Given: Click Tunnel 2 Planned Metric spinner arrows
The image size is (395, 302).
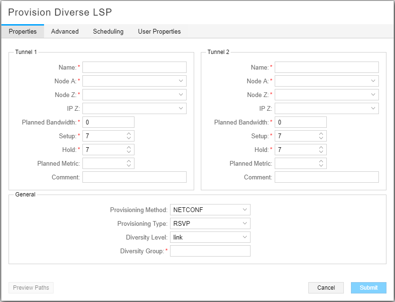Looking at the screenshot, I should tap(321, 163).
